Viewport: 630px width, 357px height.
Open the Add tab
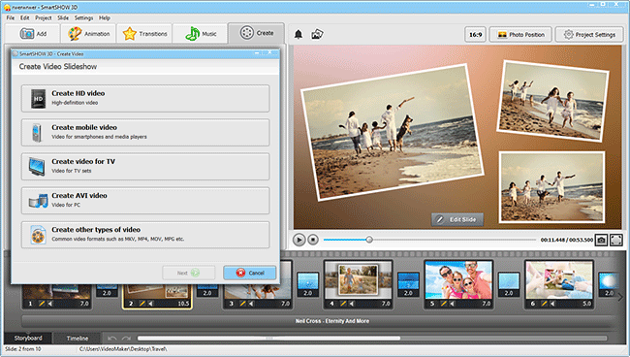pyautogui.click(x=33, y=34)
